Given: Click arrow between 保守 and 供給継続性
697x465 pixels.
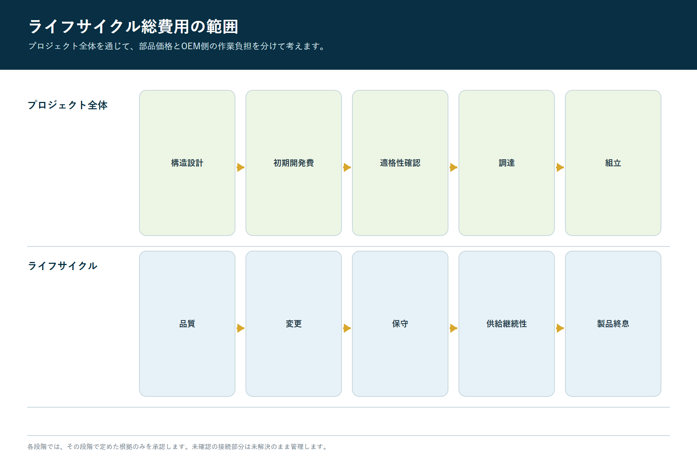Looking at the screenshot, I should [453, 328].
